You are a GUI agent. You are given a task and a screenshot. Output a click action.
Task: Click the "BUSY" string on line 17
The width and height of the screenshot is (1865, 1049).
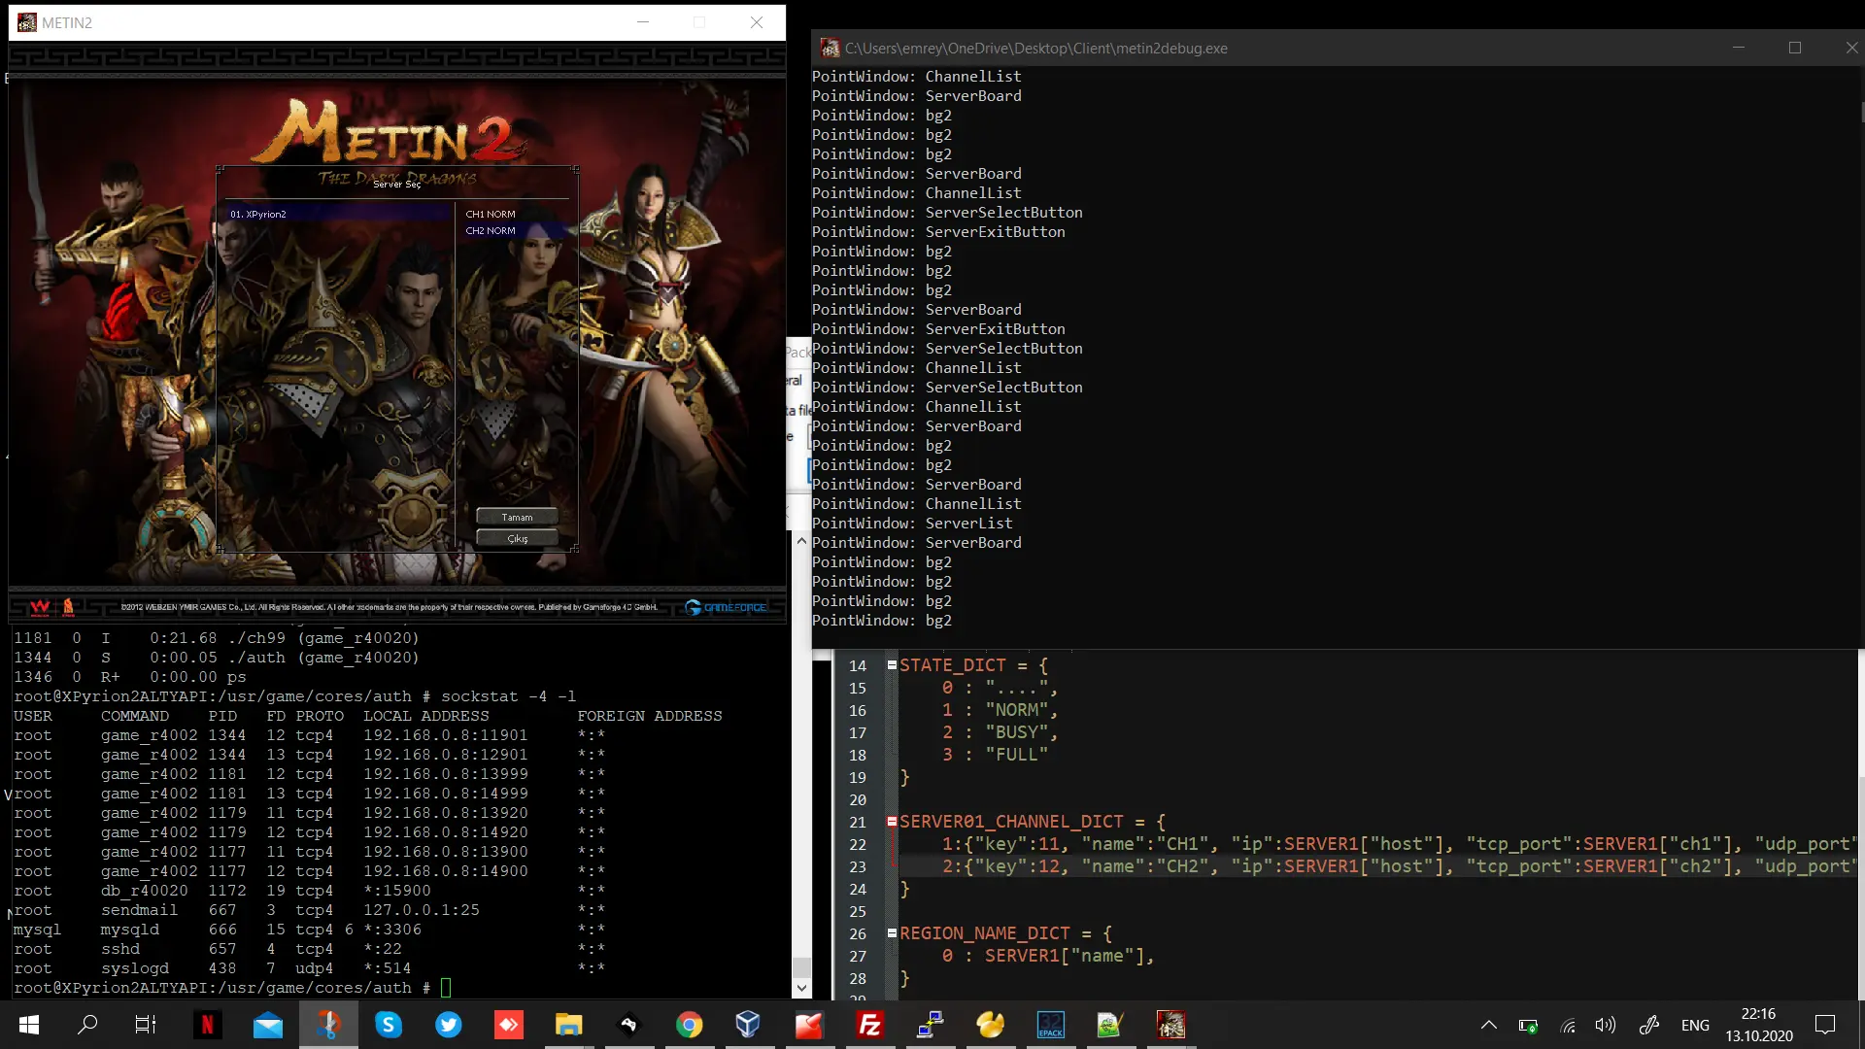[x=1016, y=732]
